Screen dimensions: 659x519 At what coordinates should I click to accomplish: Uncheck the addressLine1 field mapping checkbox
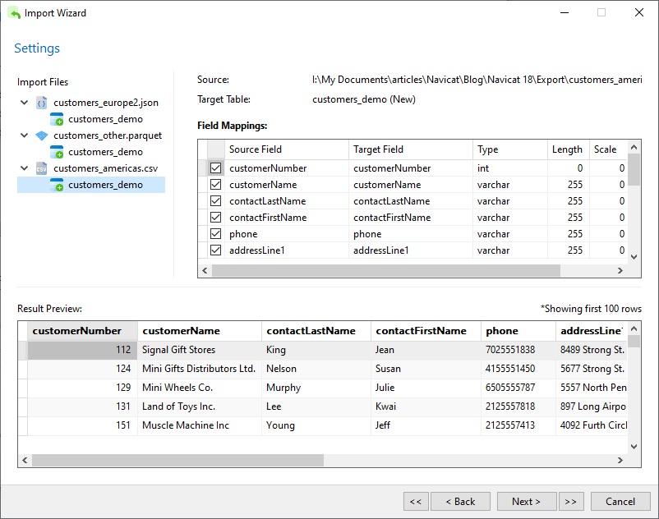click(215, 250)
